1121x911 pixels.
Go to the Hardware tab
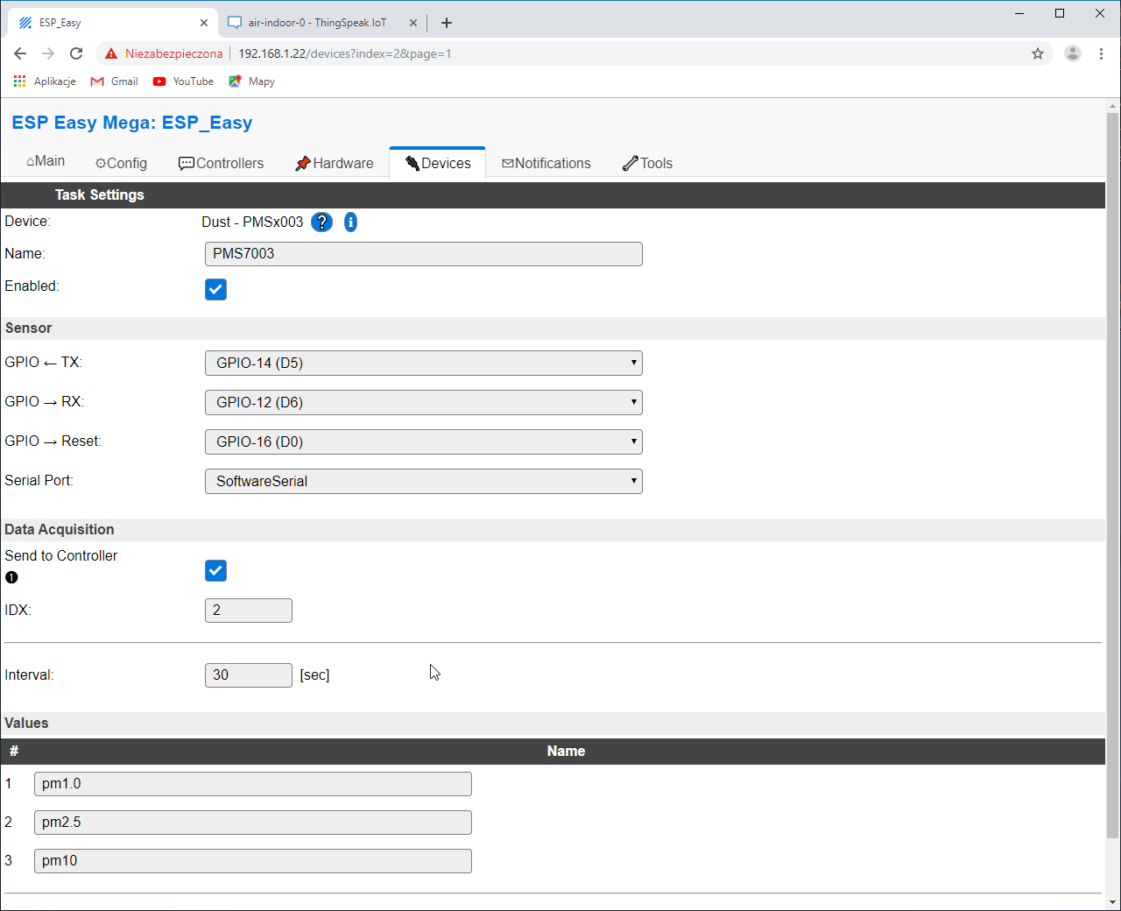334,163
